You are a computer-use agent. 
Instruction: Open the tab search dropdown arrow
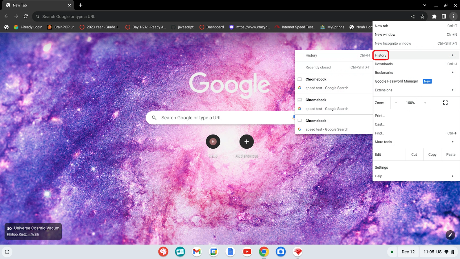tap(425, 5)
